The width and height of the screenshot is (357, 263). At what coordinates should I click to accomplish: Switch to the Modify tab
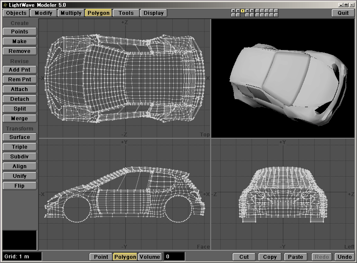point(44,13)
